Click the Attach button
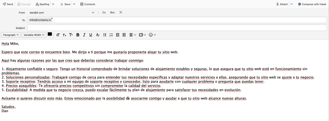 [282, 4]
